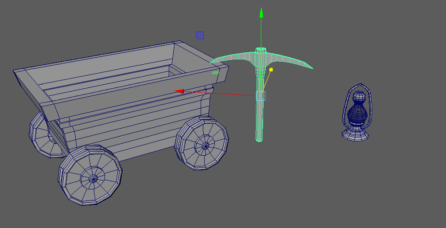Image resolution: width=446 pixels, height=228 pixels.
Task: Select the front-right cart wheel
Action: click(x=202, y=144)
